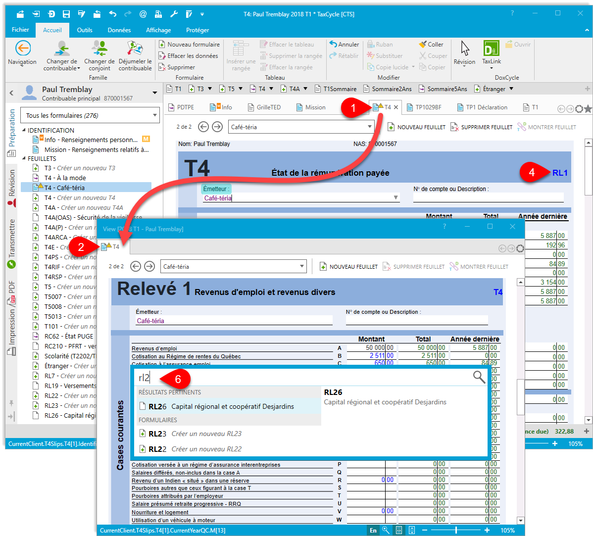Open the Révision sidebar panel
The width and height of the screenshot is (593, 536).
point(12,189)
